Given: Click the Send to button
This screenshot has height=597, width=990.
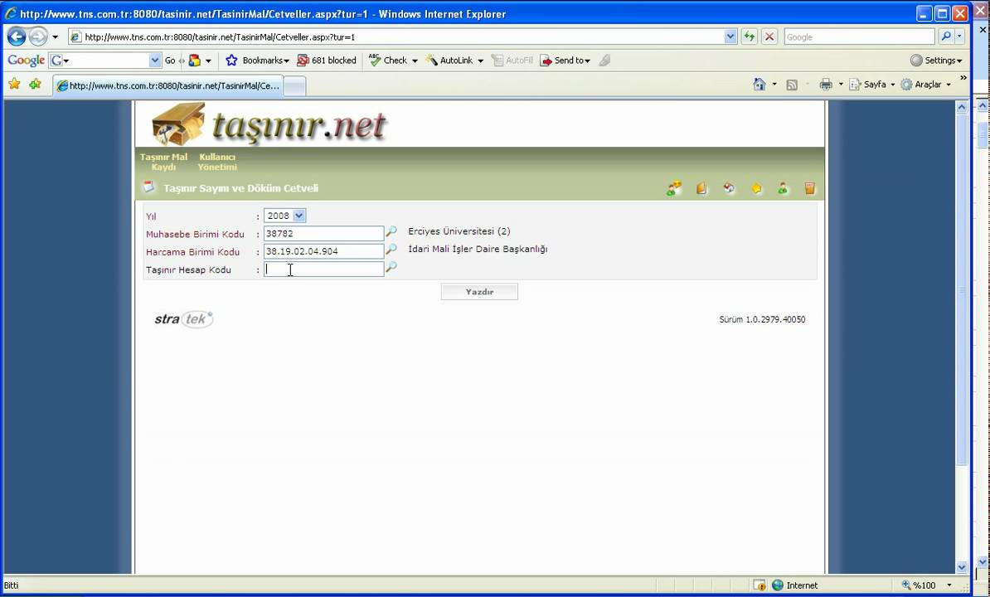Looking at the screenshot, I should point(565,61).
